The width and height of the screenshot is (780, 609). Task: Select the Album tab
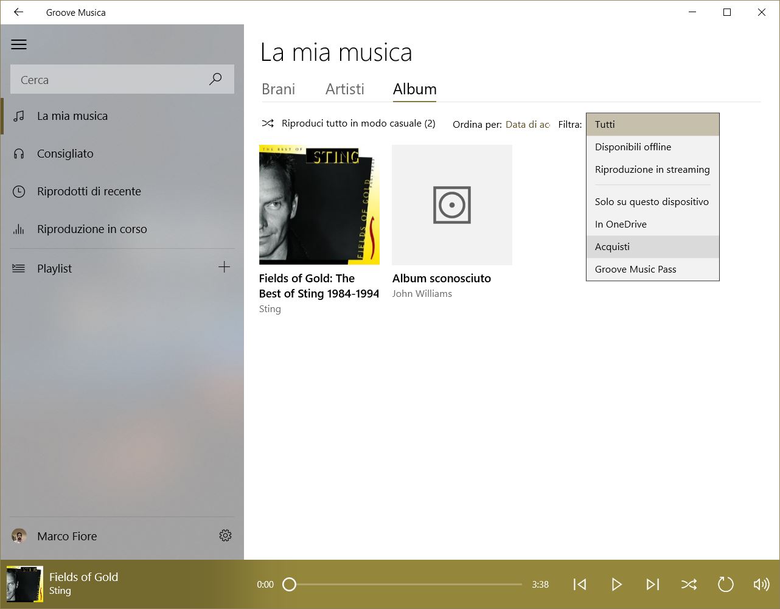click(414, 89)
